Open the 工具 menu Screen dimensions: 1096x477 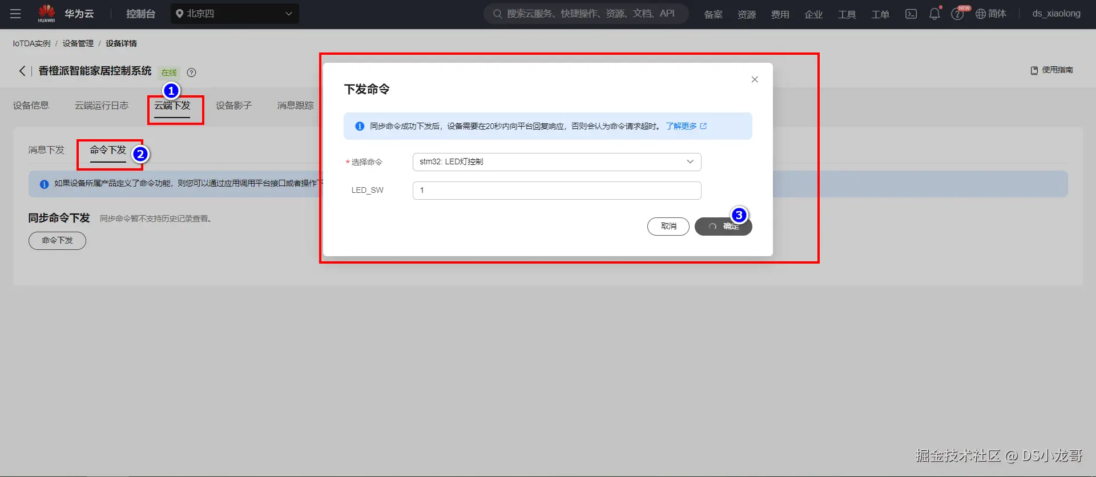click(x=847, y=14)
